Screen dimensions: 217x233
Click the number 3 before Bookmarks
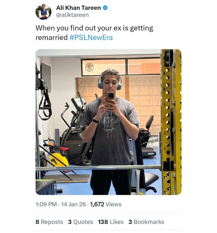[x=130, y=222]
